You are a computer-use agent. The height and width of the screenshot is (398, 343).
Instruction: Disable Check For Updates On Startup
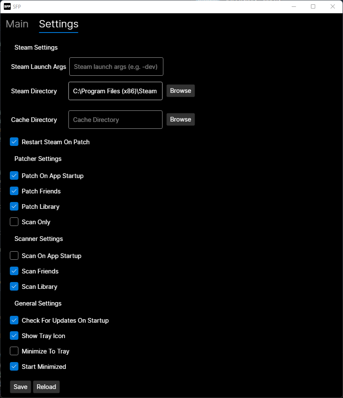[15, 321]
